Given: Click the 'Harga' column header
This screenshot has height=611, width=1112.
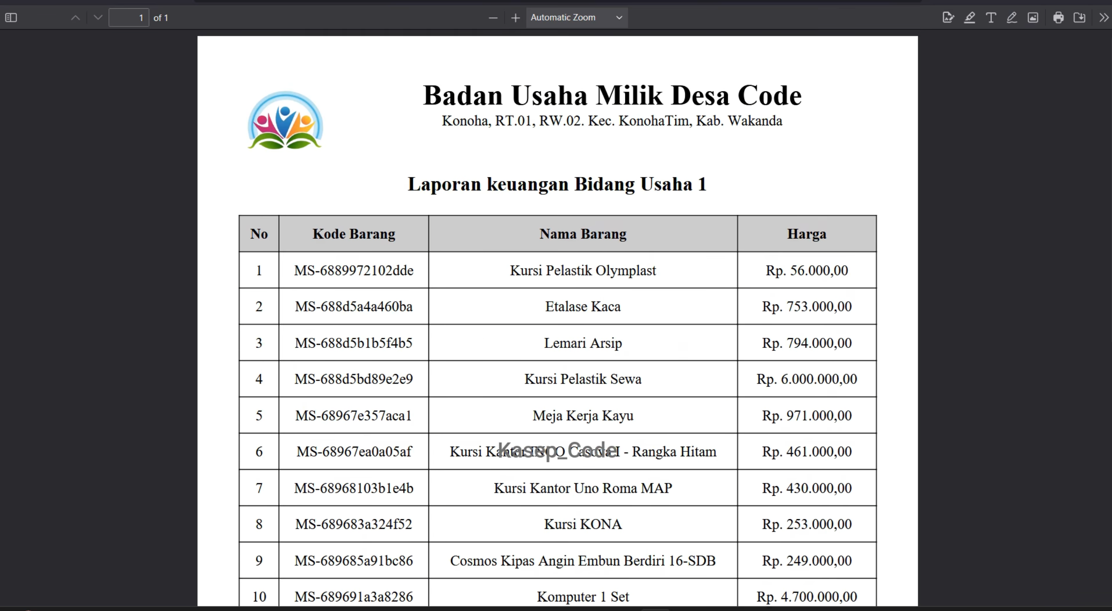Looking at the screenshot, I should coord(807,234).
